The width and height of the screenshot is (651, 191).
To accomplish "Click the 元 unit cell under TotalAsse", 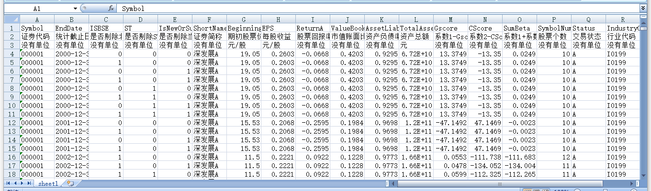I will pos(416,45).
